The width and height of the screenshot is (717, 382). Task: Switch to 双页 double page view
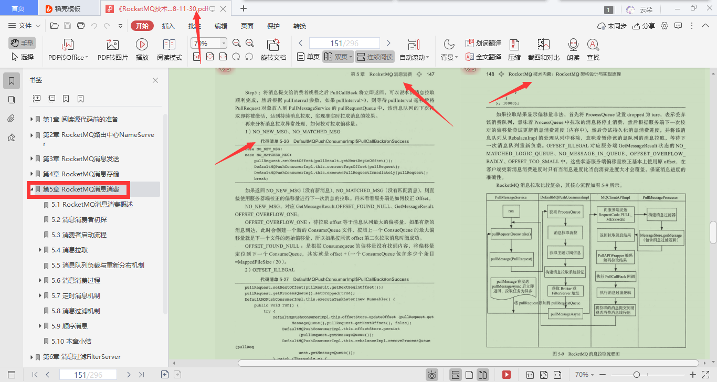(338, 57)
